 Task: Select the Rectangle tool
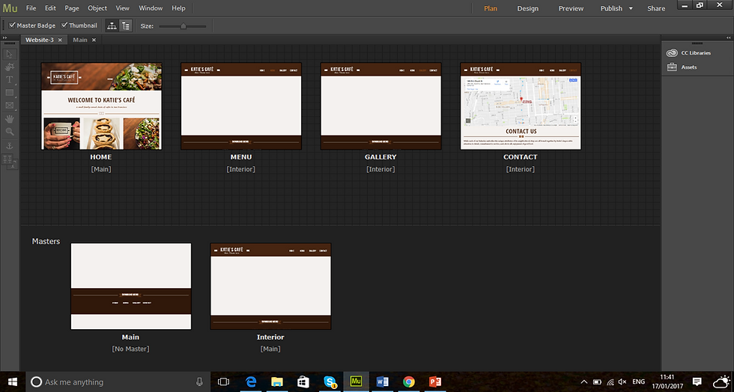point(9,93)
